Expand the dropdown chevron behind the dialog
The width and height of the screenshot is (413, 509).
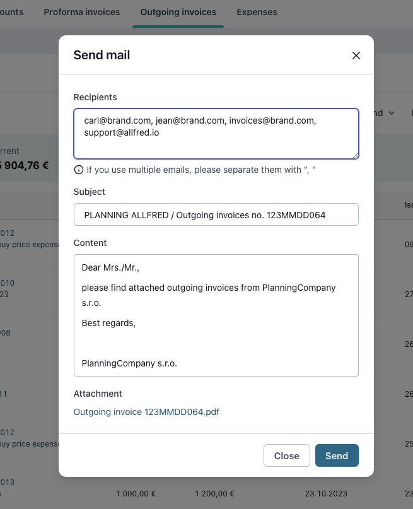click(392, 113)
